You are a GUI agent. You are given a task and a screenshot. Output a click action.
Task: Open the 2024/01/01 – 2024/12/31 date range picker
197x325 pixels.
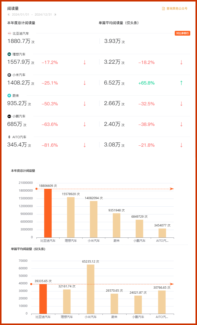coord(32,15)
